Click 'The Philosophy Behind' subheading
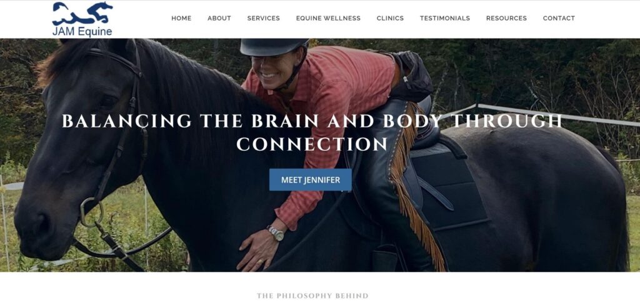Image resolution: width=640 pixels, height=307 pixels. 312,296
